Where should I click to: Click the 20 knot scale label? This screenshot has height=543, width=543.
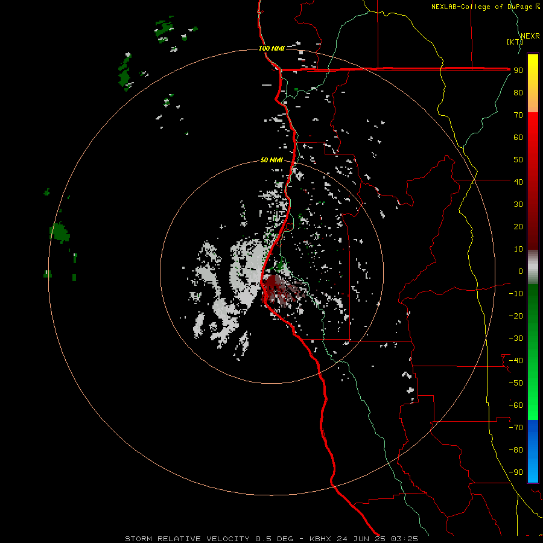518,226
